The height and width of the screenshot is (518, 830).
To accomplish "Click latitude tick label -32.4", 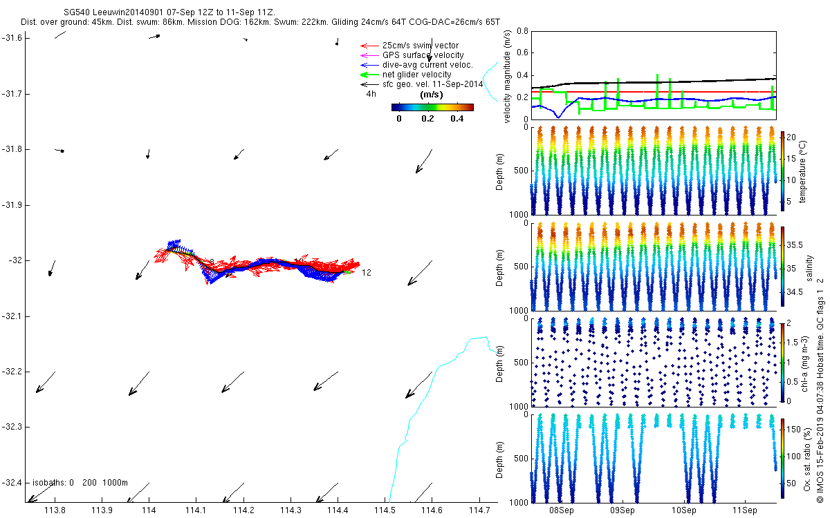I will pyautogui.click(x=13, y=483).
